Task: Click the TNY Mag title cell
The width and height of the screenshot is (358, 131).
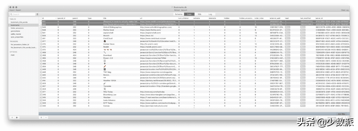Action: [107, 72]
